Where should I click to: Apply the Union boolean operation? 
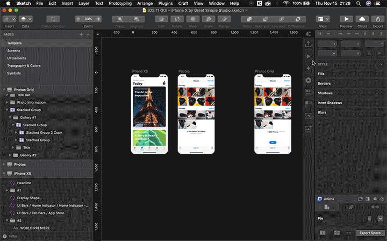coord(249,19)
